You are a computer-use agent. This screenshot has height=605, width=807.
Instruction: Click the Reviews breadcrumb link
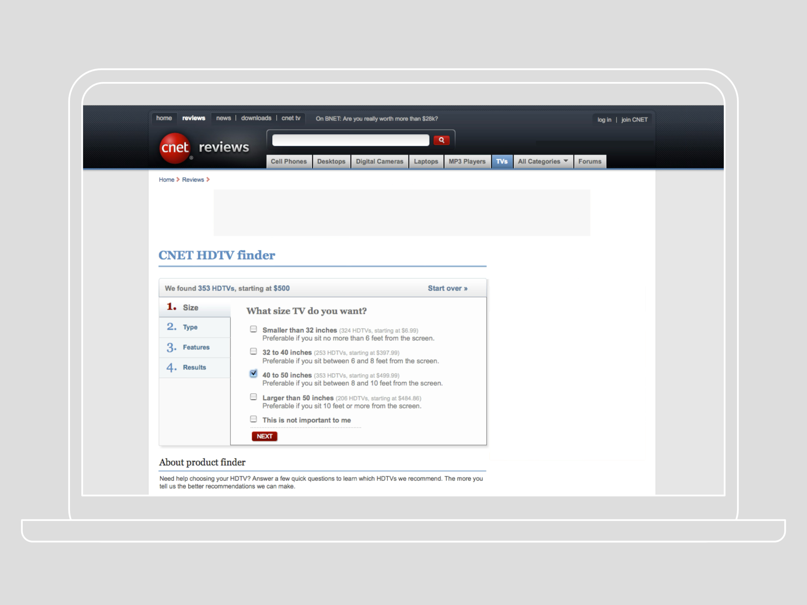(193, 179)
